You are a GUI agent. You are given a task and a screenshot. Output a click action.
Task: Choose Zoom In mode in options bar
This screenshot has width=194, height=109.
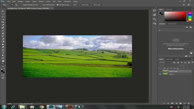pos(12,5)
